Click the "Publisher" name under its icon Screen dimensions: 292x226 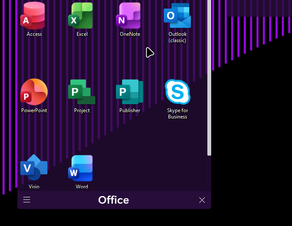(129, 110)
